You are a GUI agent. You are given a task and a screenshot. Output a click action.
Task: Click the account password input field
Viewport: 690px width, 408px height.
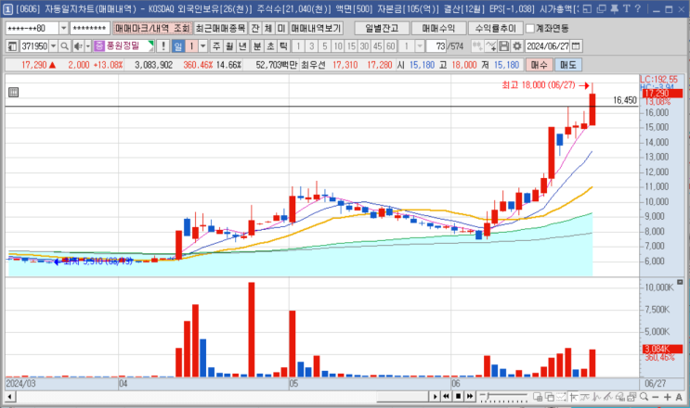90,29
